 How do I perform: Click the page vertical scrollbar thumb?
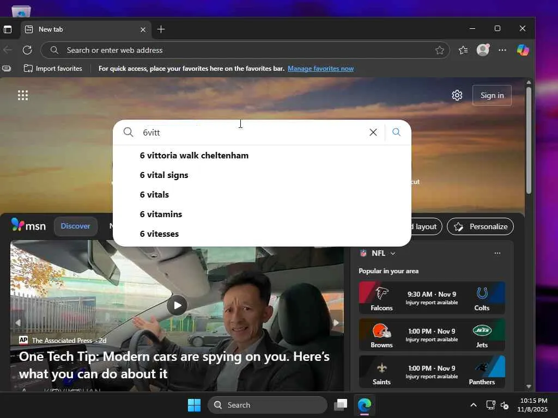(529, 140)
